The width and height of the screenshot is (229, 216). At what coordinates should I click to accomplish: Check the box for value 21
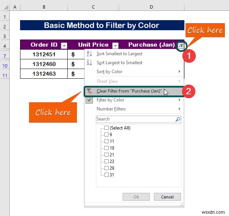click(x=106, y=154)
